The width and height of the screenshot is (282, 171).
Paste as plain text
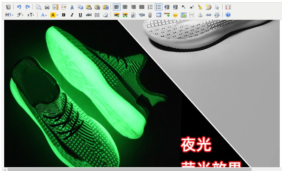click(97, 7)
